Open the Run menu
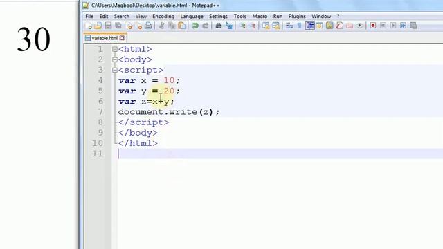This screenshot has height=249, width=443. tap(278, 17)
